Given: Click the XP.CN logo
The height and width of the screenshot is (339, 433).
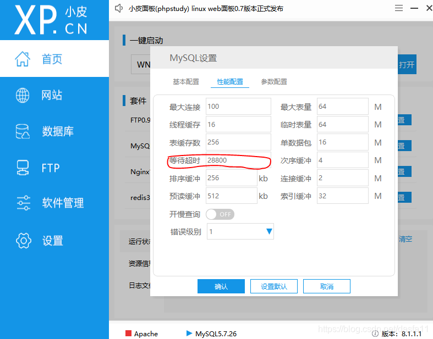Looking at the screenshot, I should coord(51,20).
